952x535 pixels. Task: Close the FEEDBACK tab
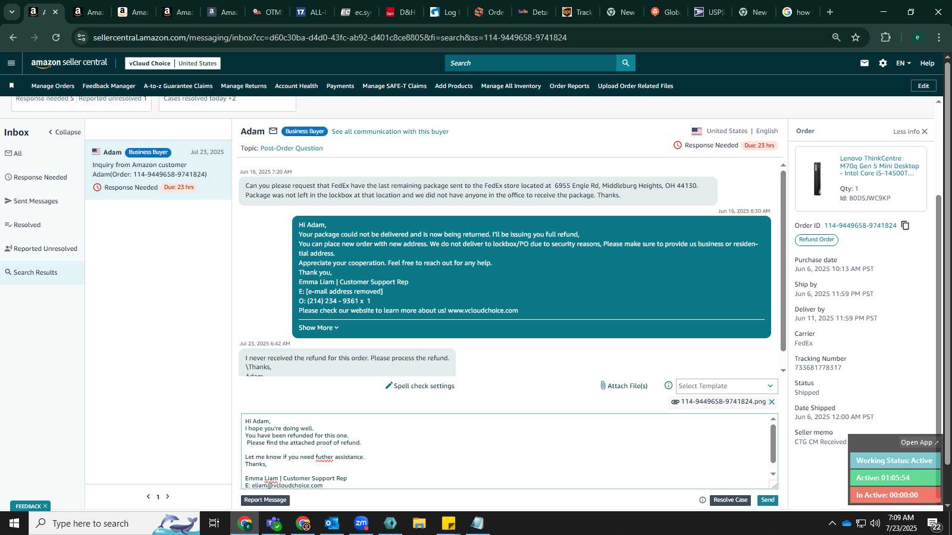click(x=45, y=506)
